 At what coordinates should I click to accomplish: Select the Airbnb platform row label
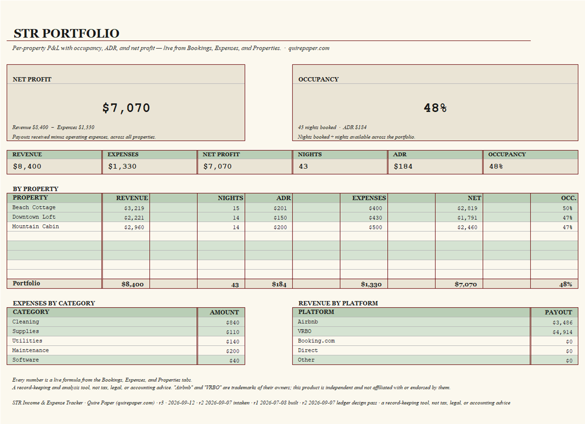pyautogui.click(x=308, y=322)
